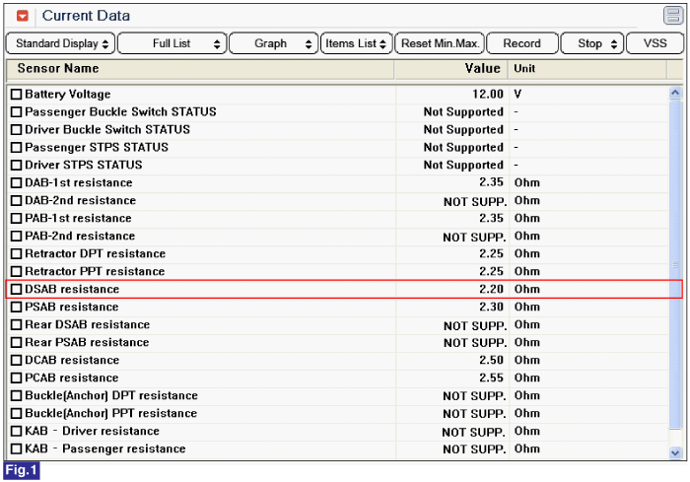Click the Value column header
690x482 pixels.
(451, 69)
